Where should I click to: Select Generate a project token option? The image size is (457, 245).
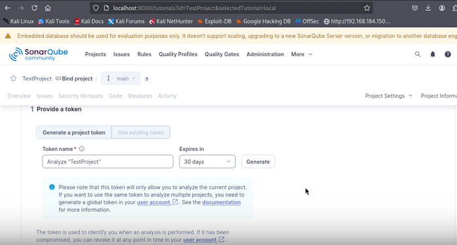(74, 133)
